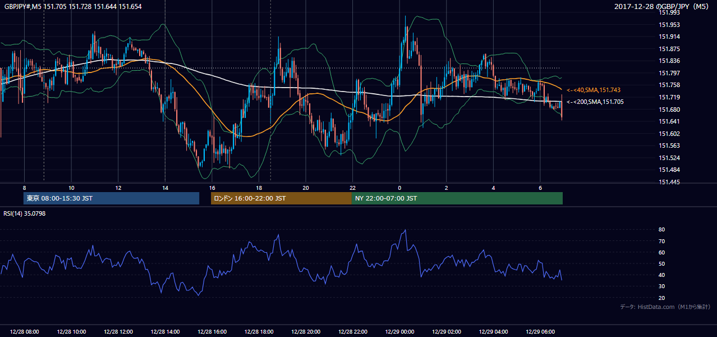Click price axis value 151.563
The image size is (717, 337).
(x=669, y=145)
